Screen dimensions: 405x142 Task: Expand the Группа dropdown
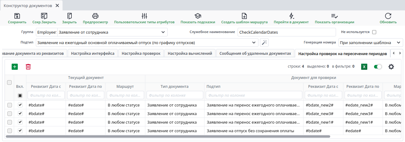[162, 32]
